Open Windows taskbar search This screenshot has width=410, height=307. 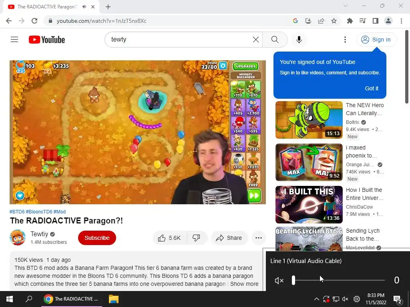[x=29, y=299]
